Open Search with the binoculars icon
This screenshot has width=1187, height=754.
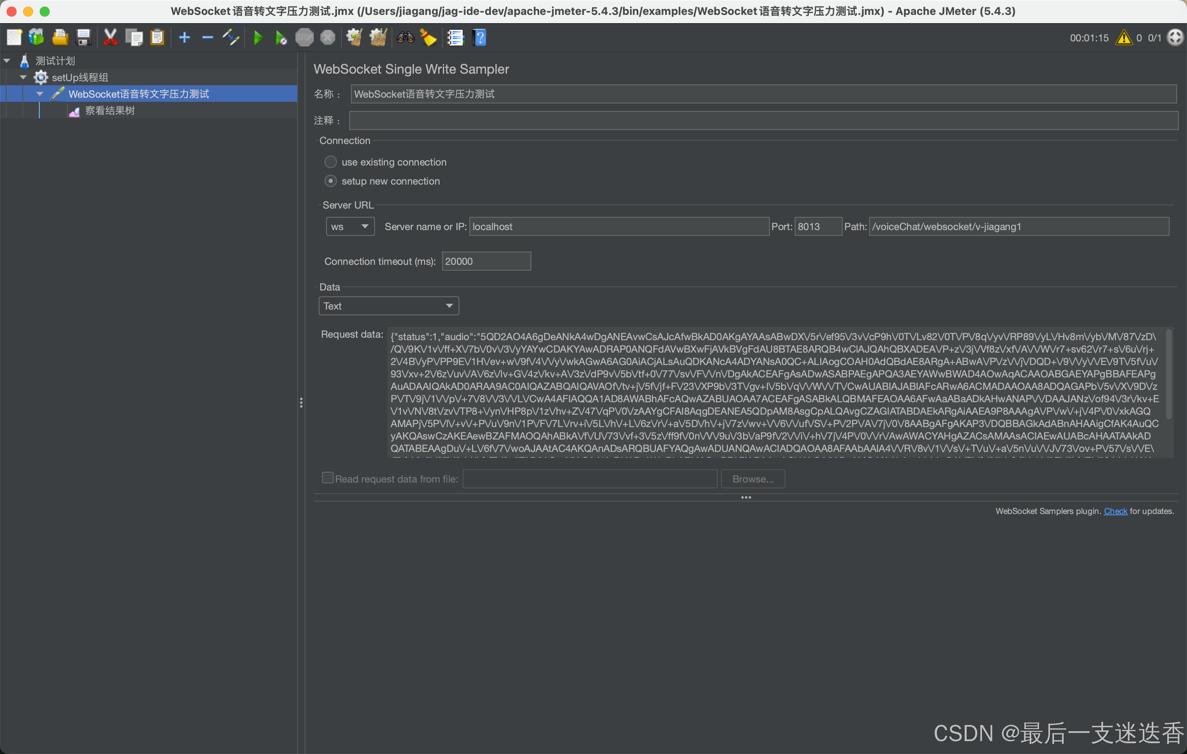coord(405,38)
